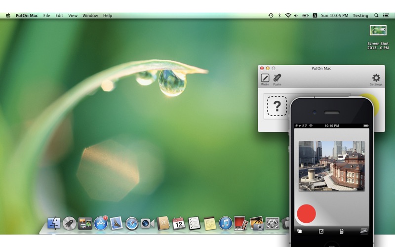Click the input source 'A' icon
The height and width of the screenshot is (247, 395).
(x=315, y=15)
